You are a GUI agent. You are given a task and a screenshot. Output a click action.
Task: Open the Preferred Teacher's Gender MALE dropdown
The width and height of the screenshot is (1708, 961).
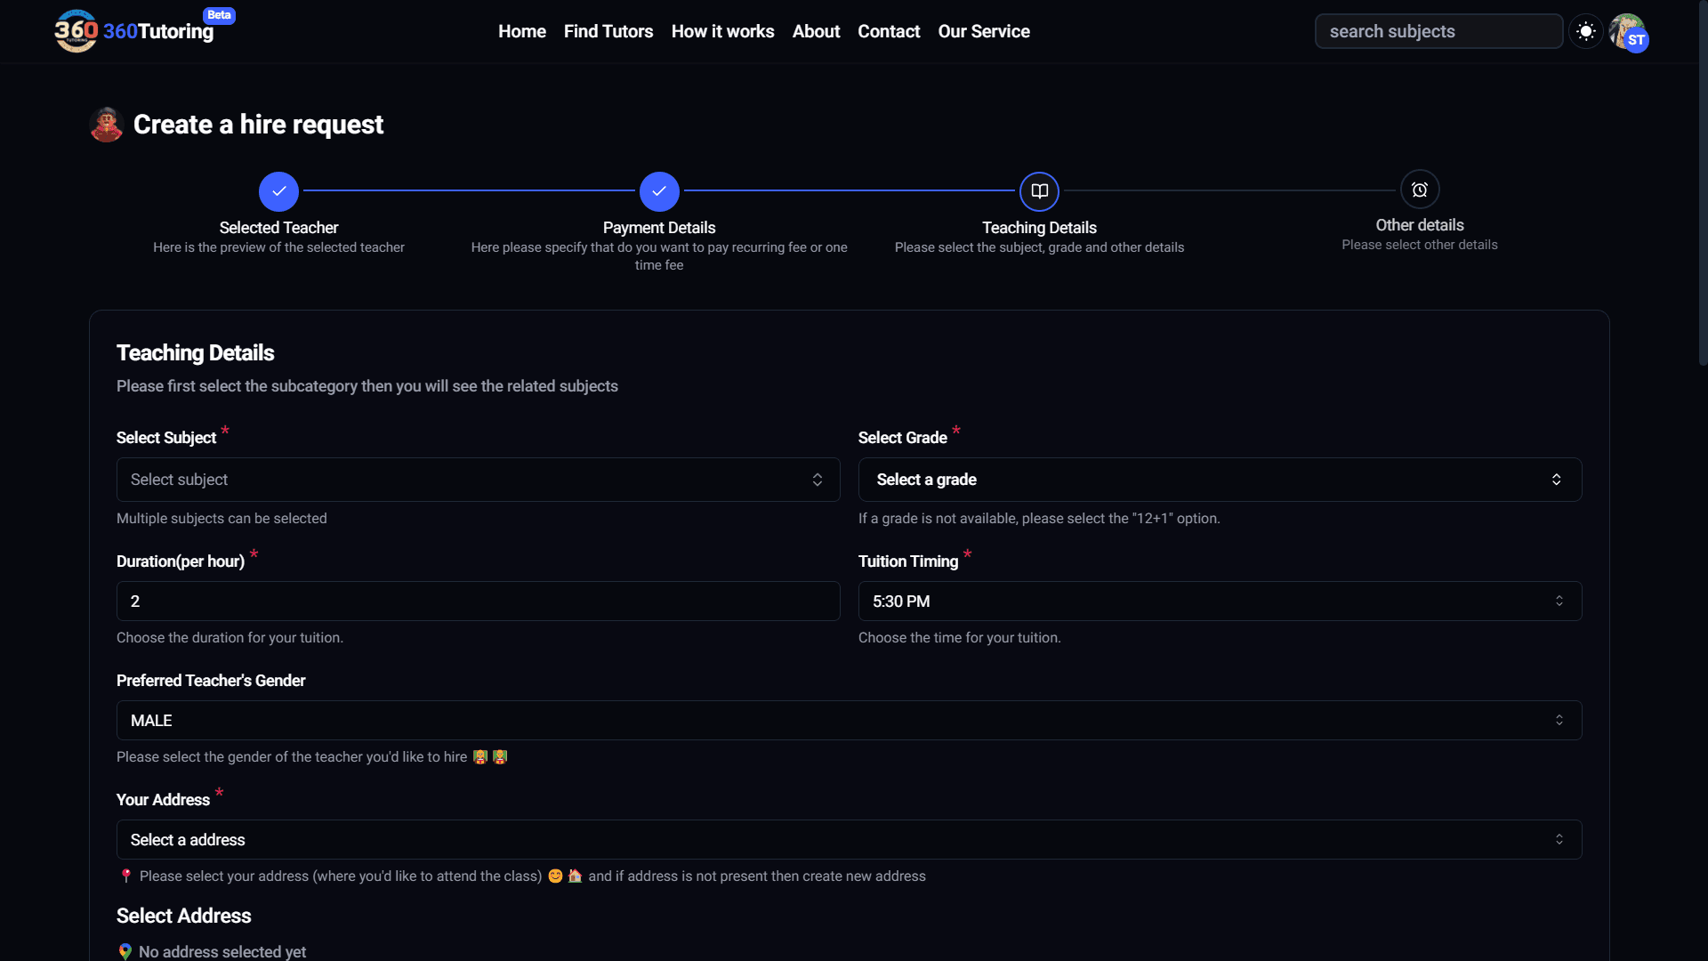point(849,721)
